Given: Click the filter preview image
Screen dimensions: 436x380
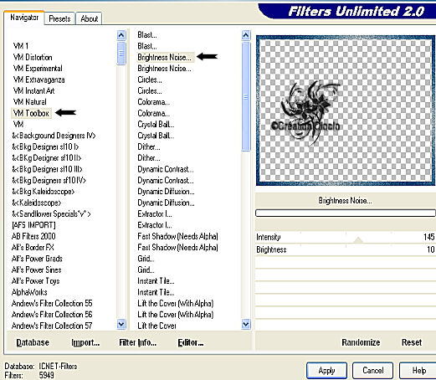Looking at the screenshot, I should 346,110.
